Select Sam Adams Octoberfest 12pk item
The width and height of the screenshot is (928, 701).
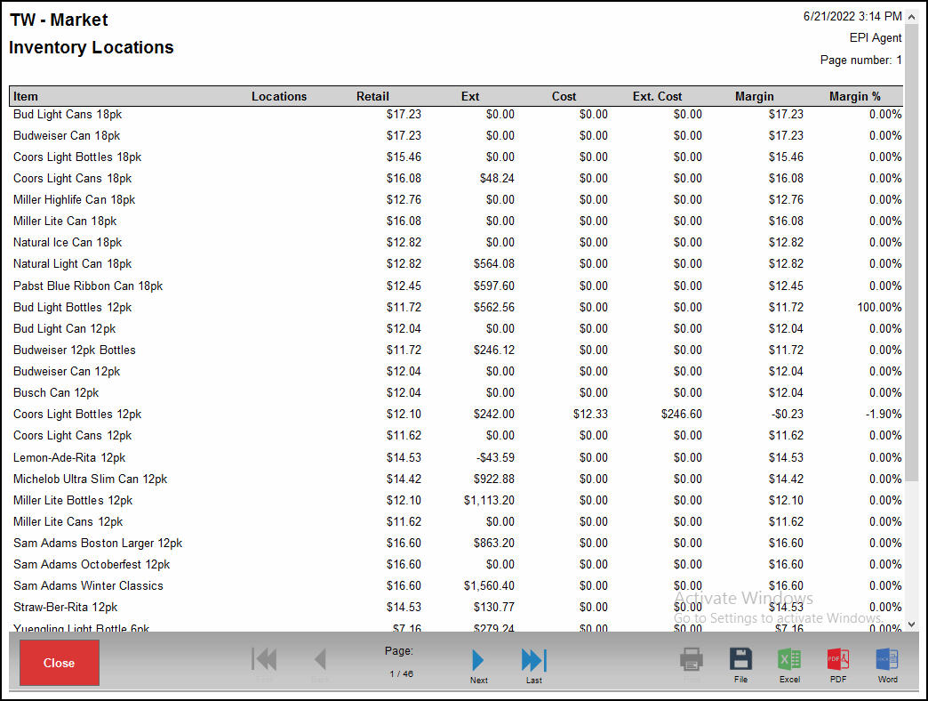92,564
